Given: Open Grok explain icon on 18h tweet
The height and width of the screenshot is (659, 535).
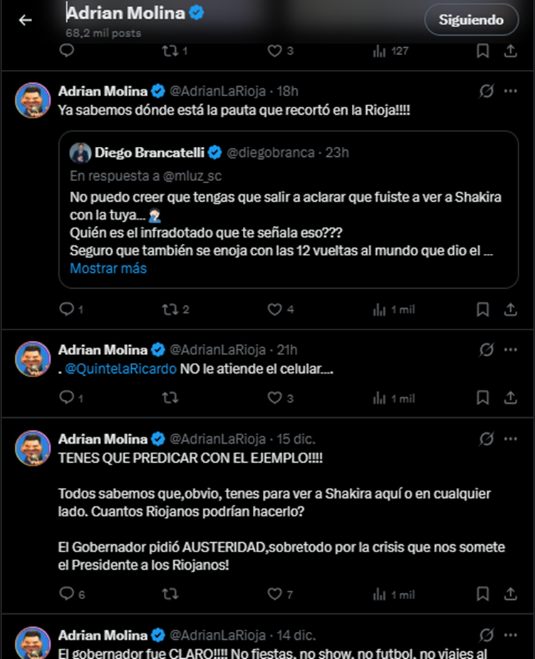Looking at the screenshot, I should coord(487,91).
